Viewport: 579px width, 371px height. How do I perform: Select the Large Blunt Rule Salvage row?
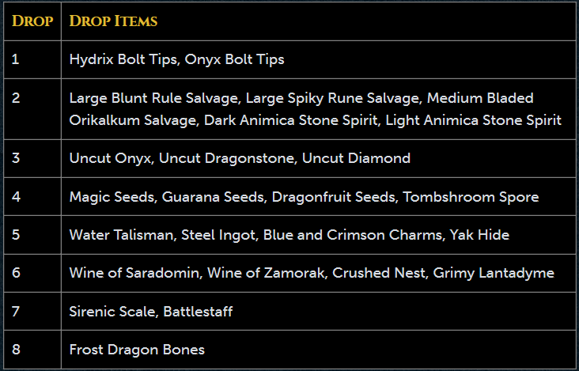289,109
